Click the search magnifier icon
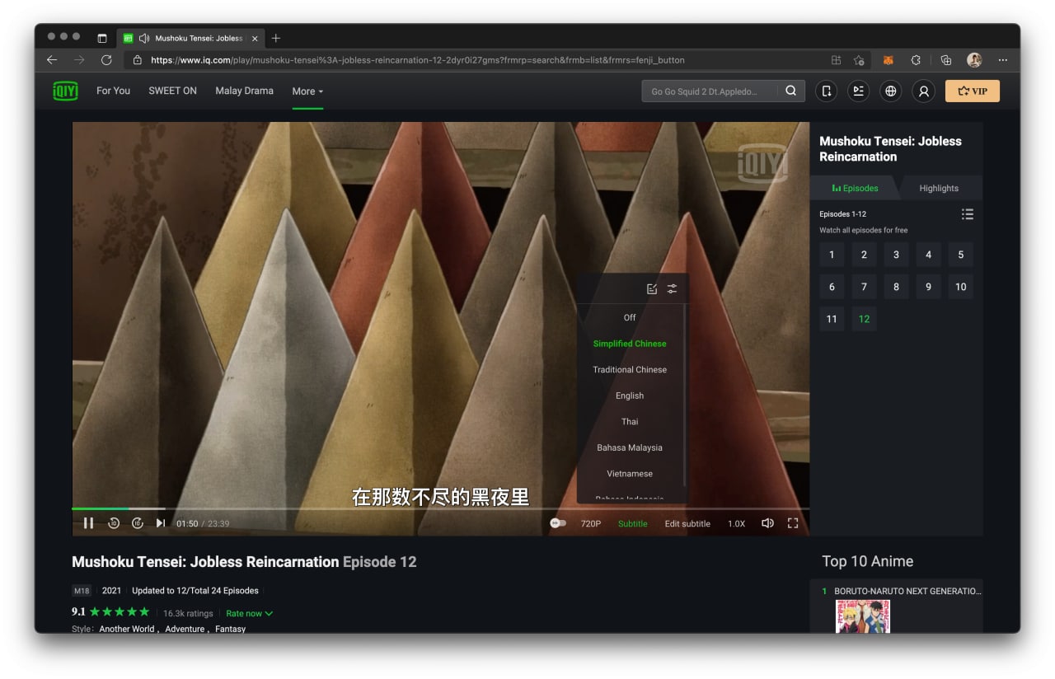Image resolution: width=1055 pixels, height=679 pixels. (791, 91)
